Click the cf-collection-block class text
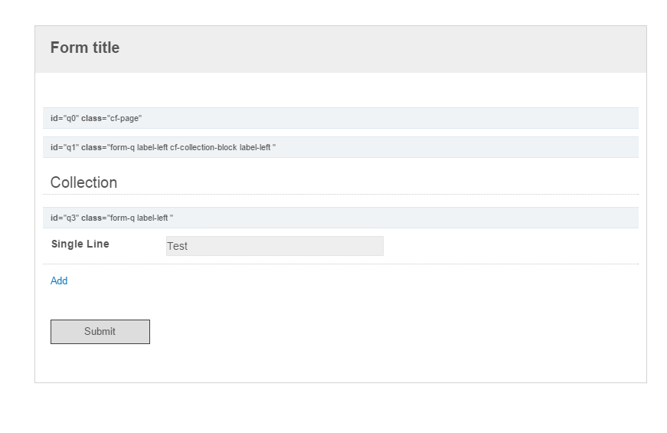This screenshot has width=667, height=433. (x=204, y=147)
